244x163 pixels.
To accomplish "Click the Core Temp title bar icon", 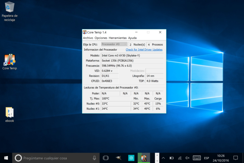I will click(x=84, y=32).
